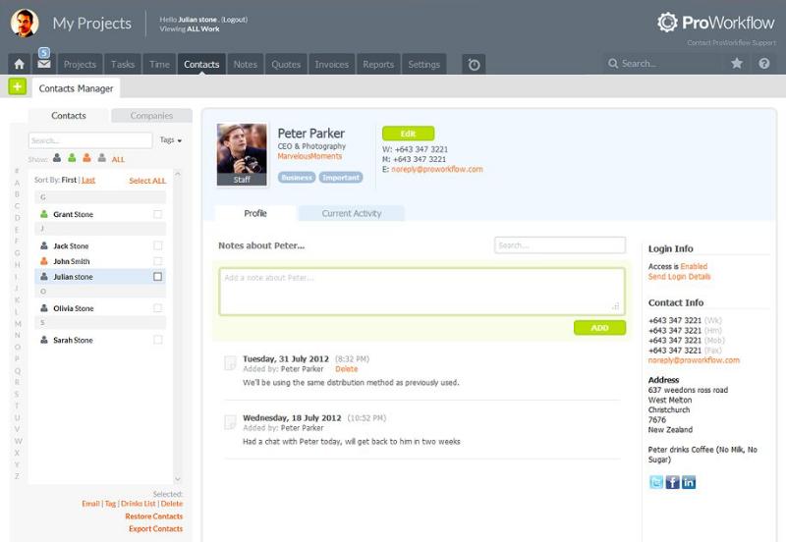Open Peter Parker's Facebook profile icon
This screenshot has width=786, height=542.
click(672, 482)
